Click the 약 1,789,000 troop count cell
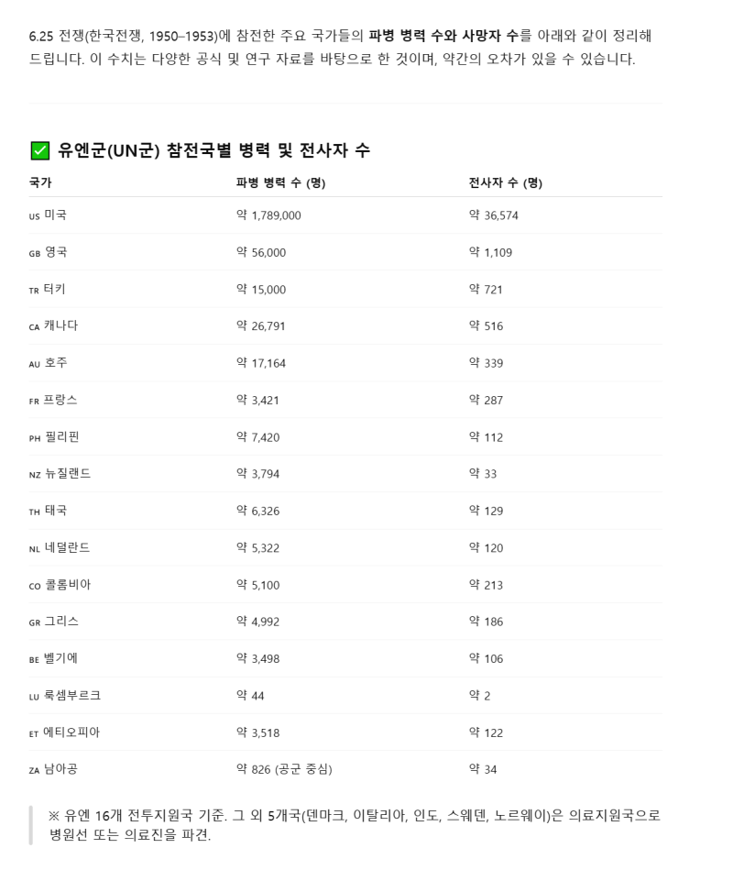 tap(268, 215)
